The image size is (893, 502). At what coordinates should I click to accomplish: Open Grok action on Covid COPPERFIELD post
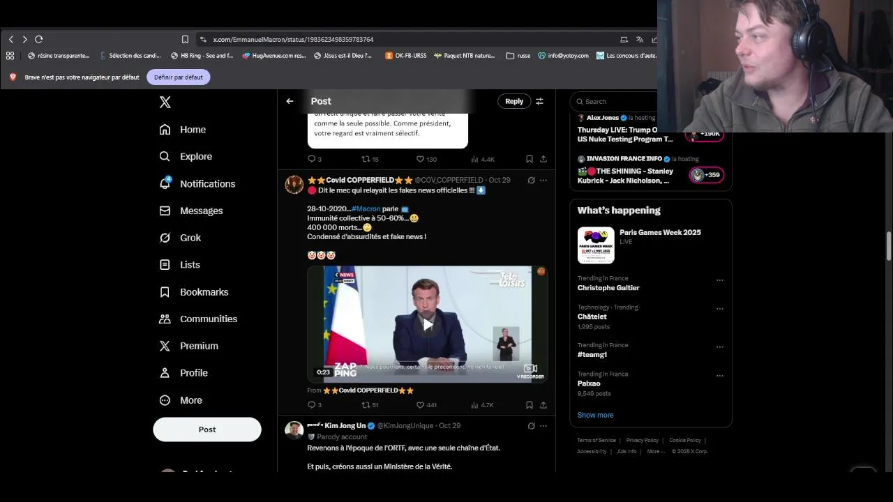pos(531,180)
